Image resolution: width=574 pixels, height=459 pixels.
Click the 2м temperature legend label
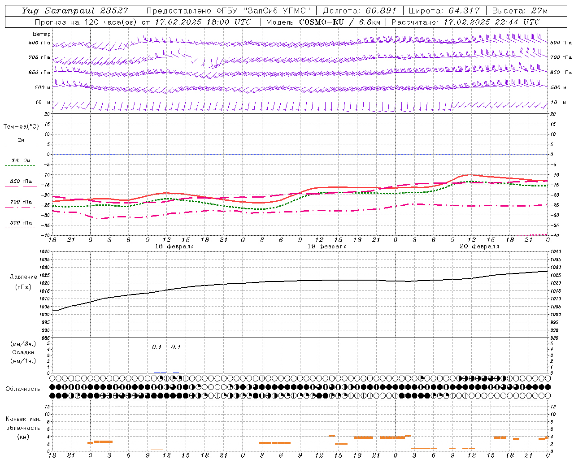[x=21, y=140]
